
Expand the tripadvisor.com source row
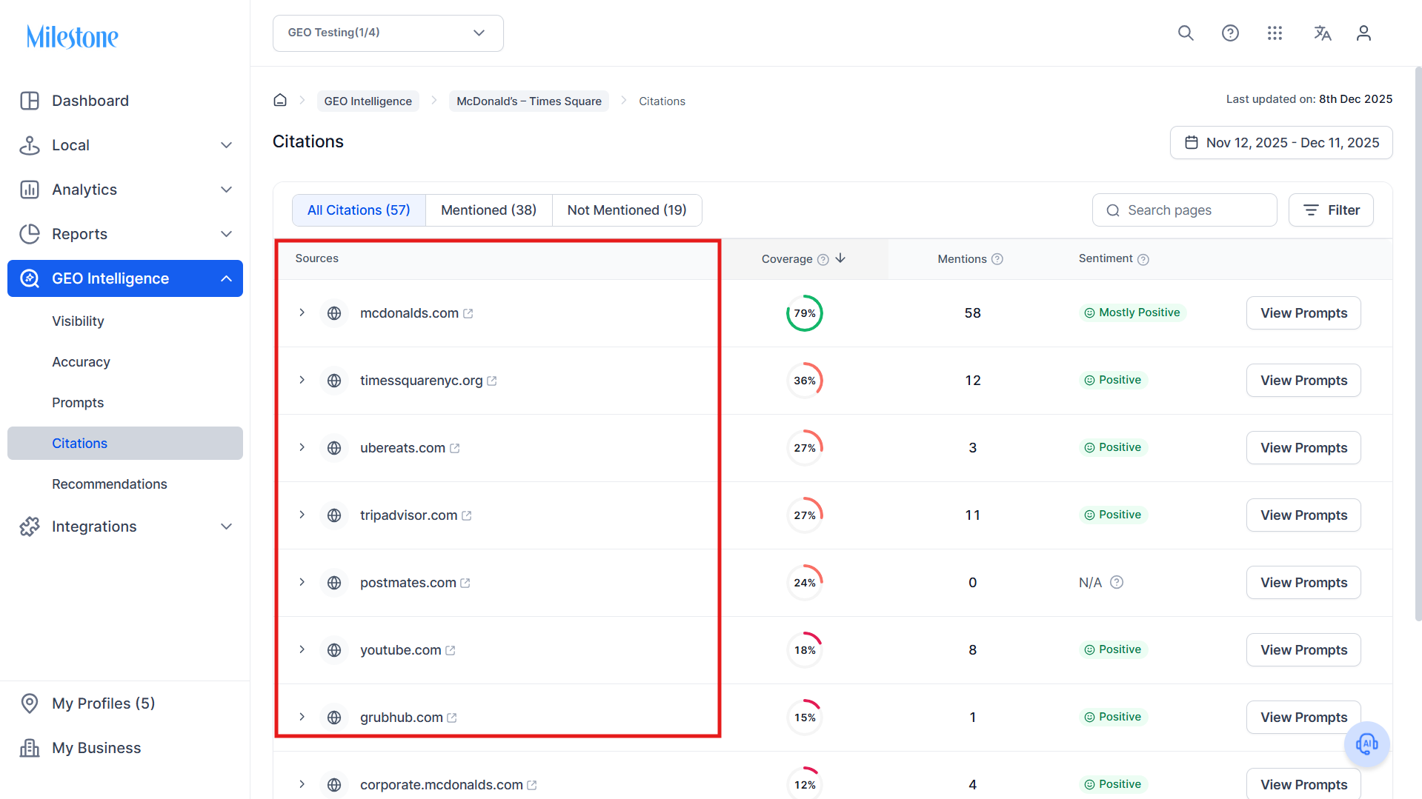302,515
